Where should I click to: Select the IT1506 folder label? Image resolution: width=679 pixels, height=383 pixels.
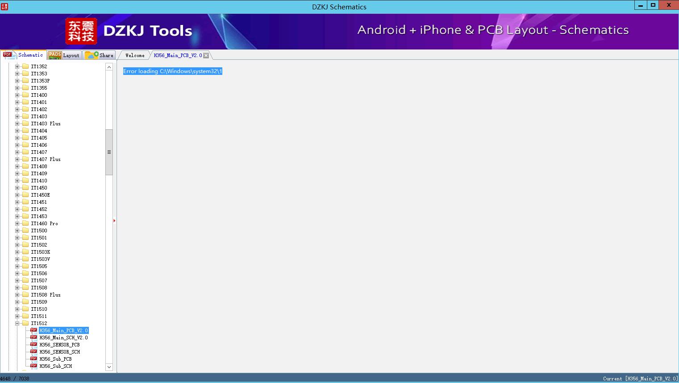[x=39, y=273]
